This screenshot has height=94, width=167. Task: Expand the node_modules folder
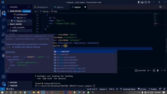(x=18, y=27)
